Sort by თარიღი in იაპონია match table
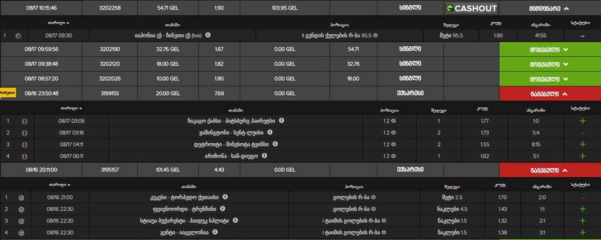Screen dimensions: 601x240 58,23
